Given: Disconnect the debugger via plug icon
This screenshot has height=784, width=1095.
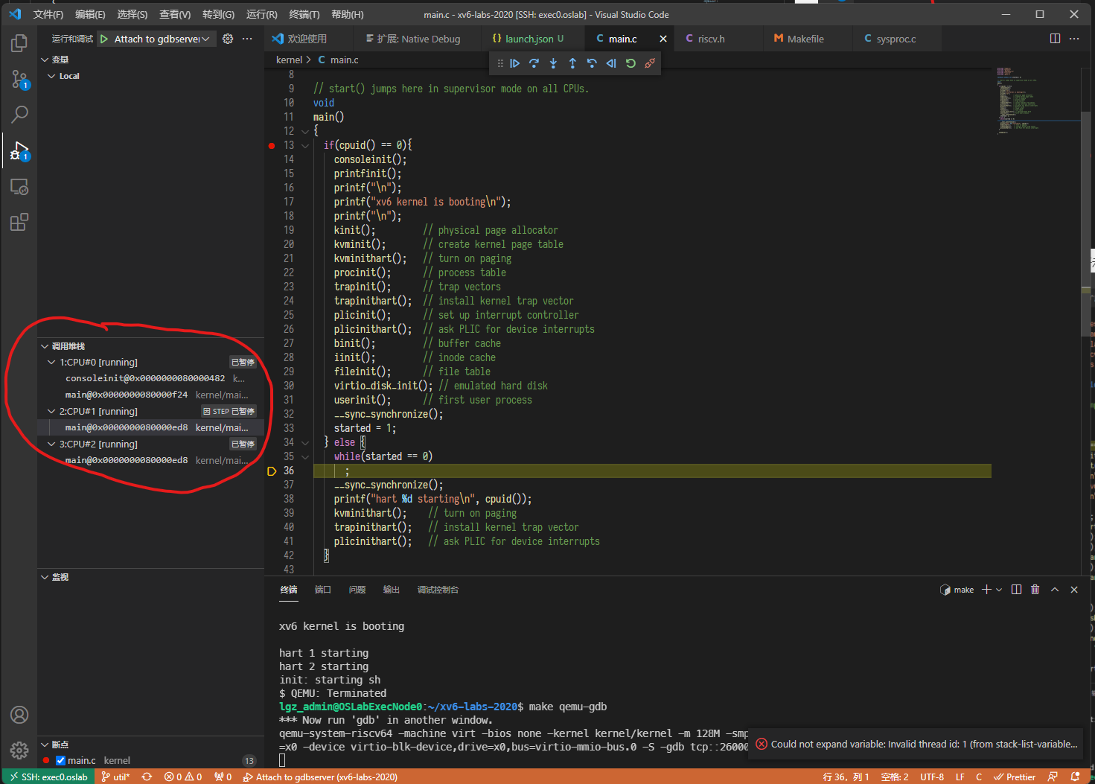Looking at the screenshot, I should tap(650, 63).
